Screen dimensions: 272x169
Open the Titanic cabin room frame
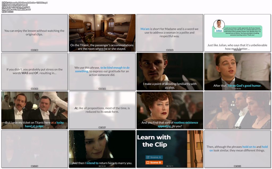pyautogui.click(x=102, y=33)
